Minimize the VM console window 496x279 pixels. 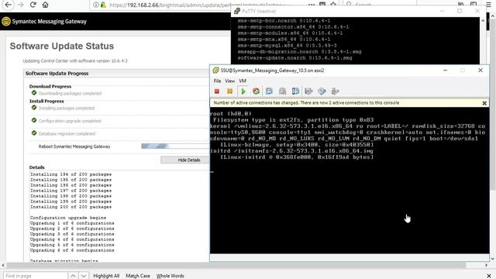pyautogui.click(x=445, y=71)
